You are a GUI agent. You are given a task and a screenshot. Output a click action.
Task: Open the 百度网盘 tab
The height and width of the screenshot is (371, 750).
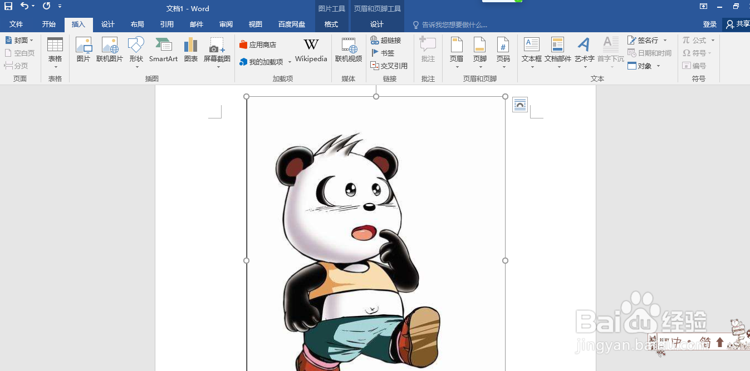tap(292, 24)
